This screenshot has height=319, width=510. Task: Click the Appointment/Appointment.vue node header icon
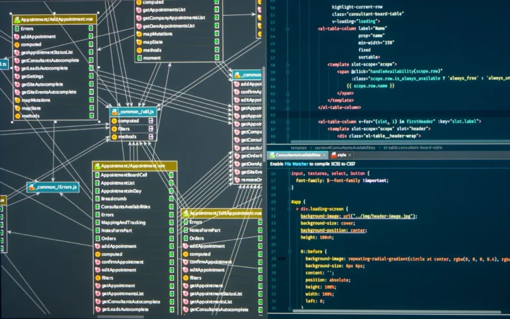click(97, 165)
